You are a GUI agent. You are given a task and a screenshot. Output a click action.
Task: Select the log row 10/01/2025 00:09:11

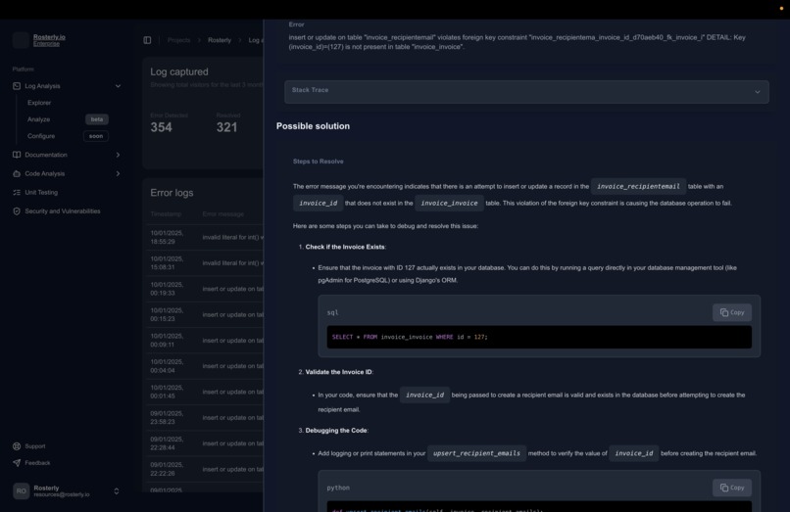click(x=205, y=341)
